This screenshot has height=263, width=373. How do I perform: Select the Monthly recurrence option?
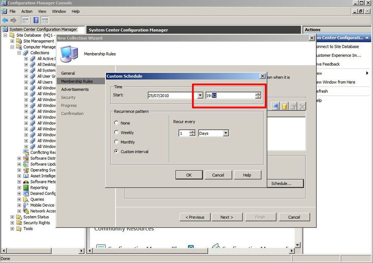[x=116, y=142]
